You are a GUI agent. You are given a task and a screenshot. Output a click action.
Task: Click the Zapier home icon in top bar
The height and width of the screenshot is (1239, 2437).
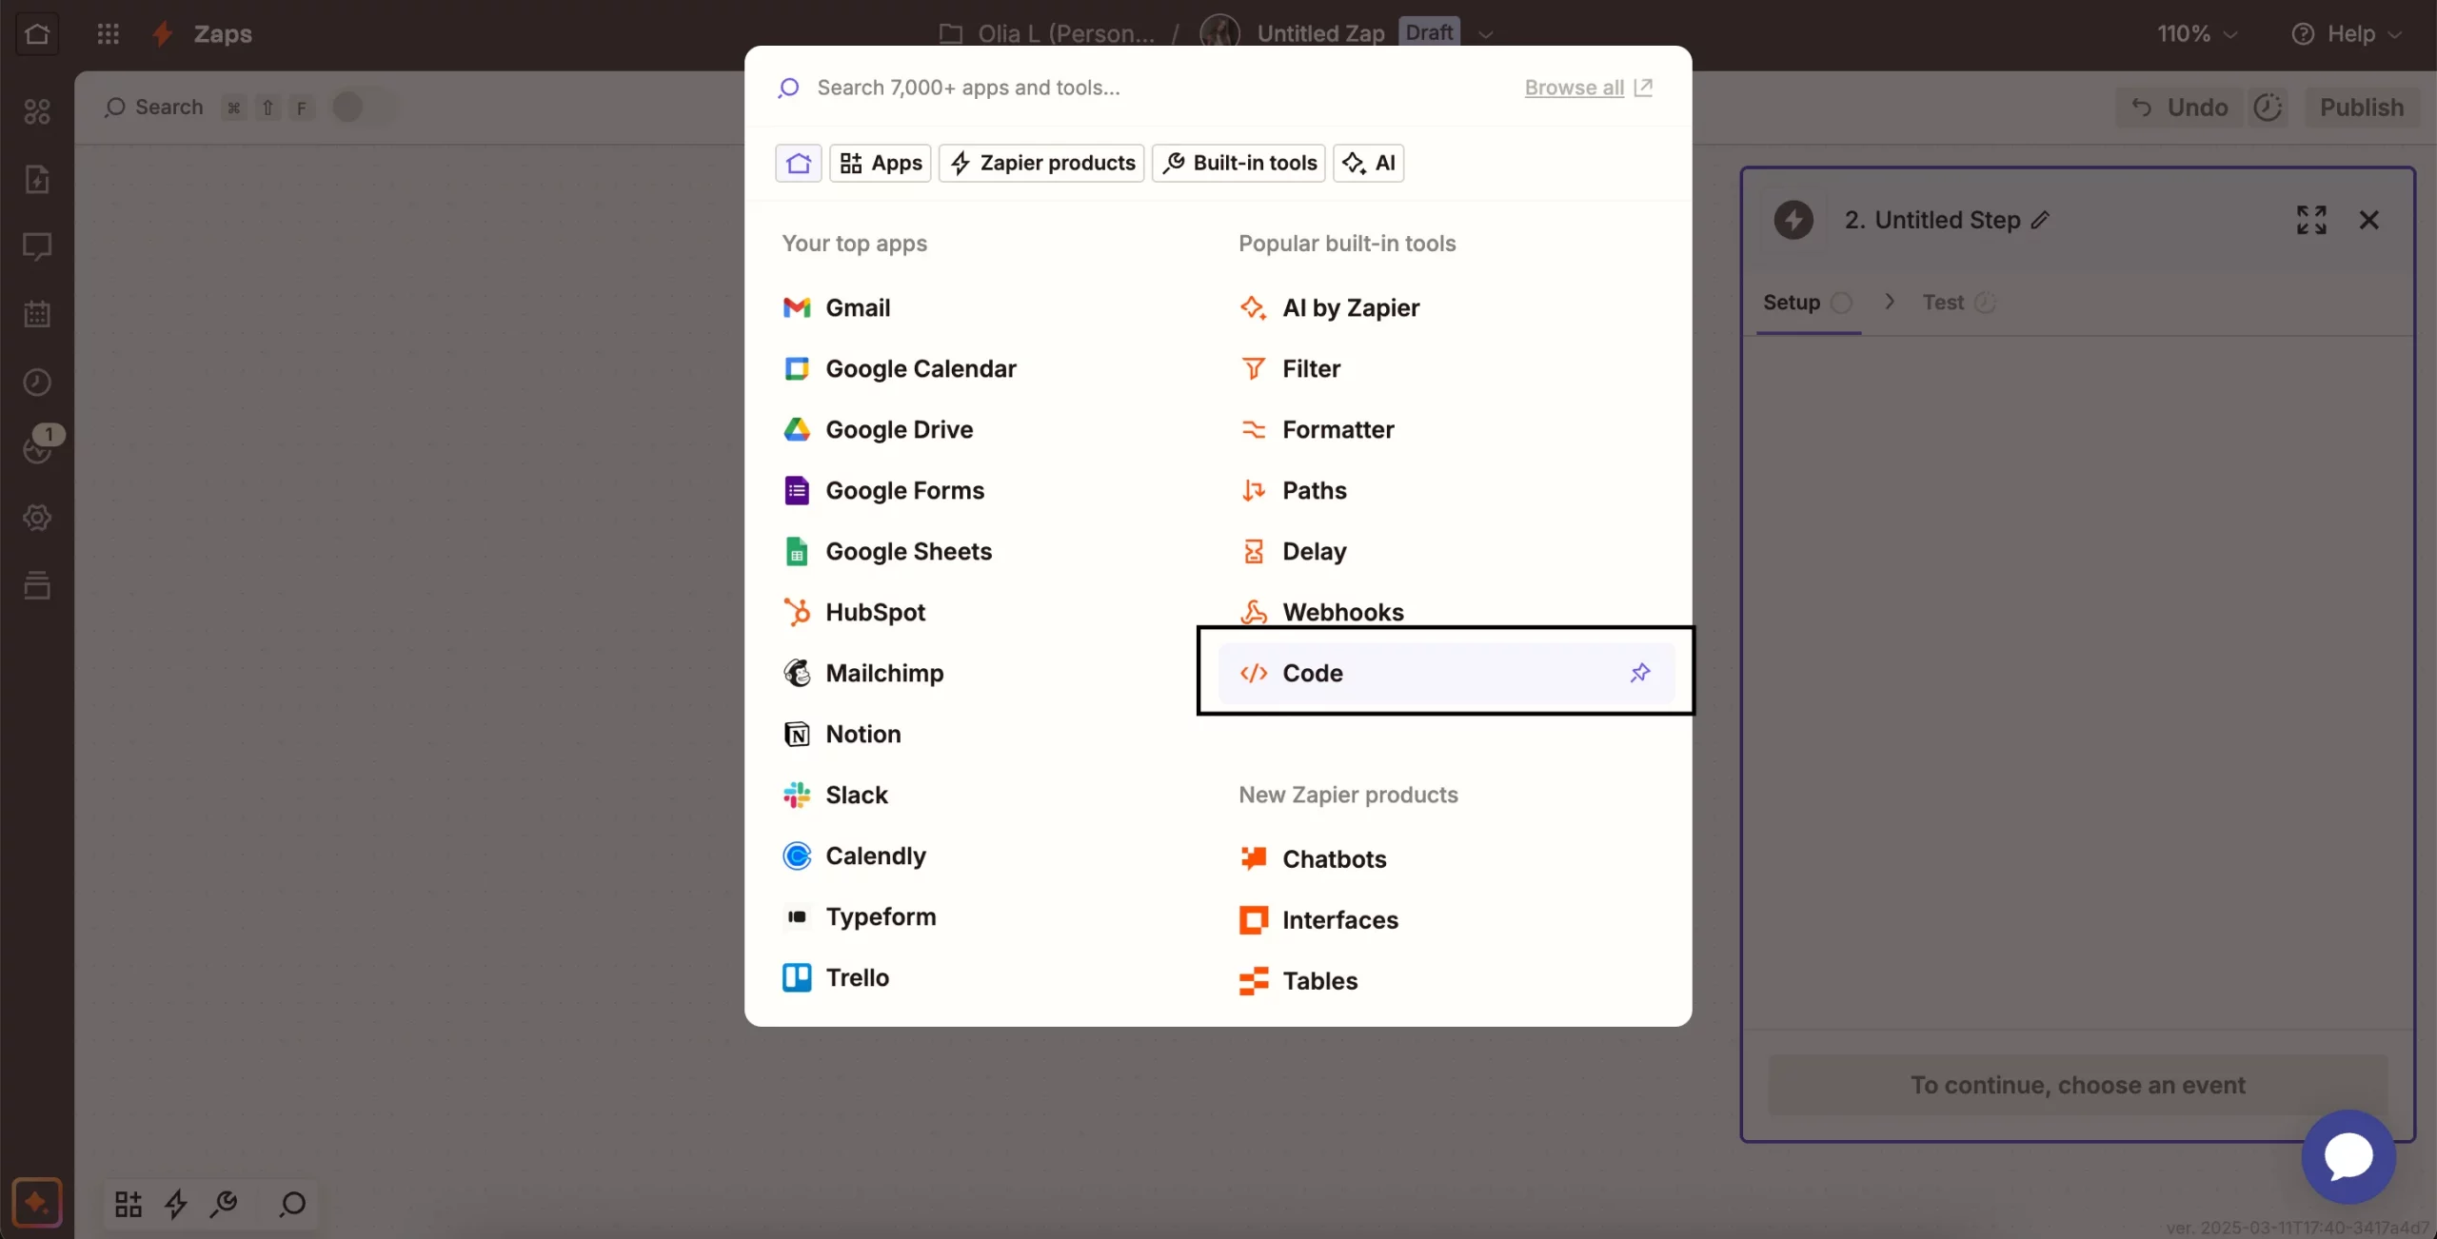point(37,34)
